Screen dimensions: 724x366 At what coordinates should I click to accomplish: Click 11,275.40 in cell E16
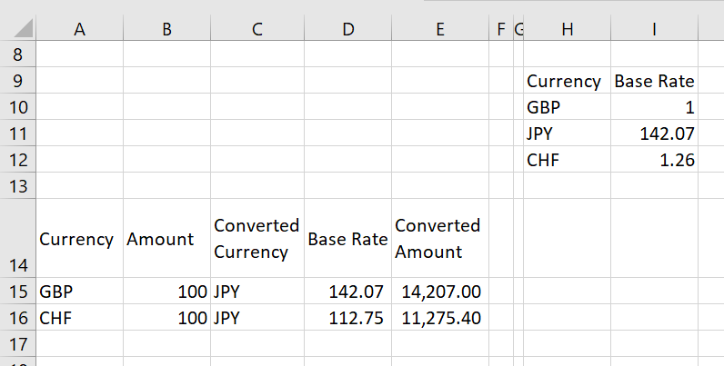[x=441, y=318]
